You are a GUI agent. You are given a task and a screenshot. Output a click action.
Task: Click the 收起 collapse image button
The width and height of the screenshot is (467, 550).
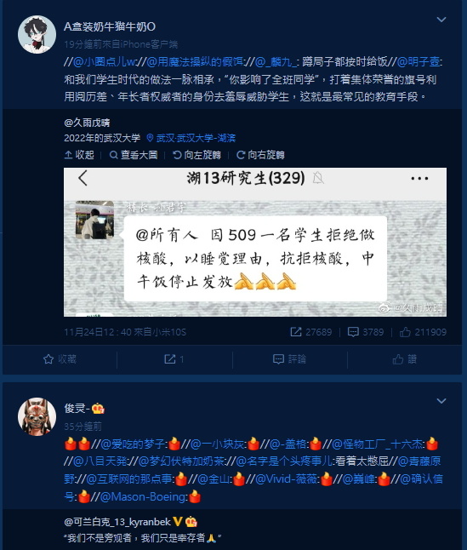79,155
